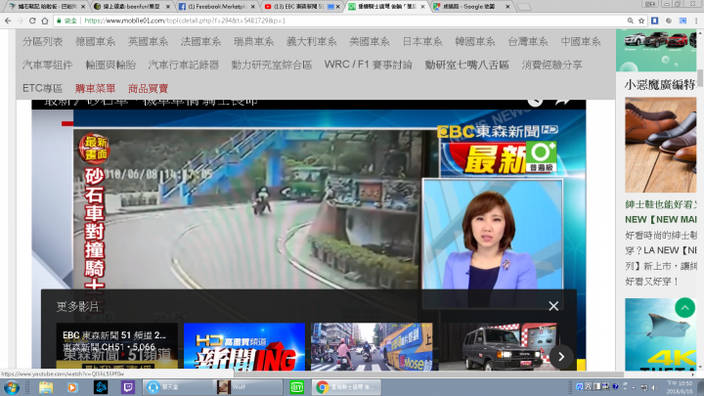
Task: Open the Wolf taskbar window
Action: tap(247, 387)
